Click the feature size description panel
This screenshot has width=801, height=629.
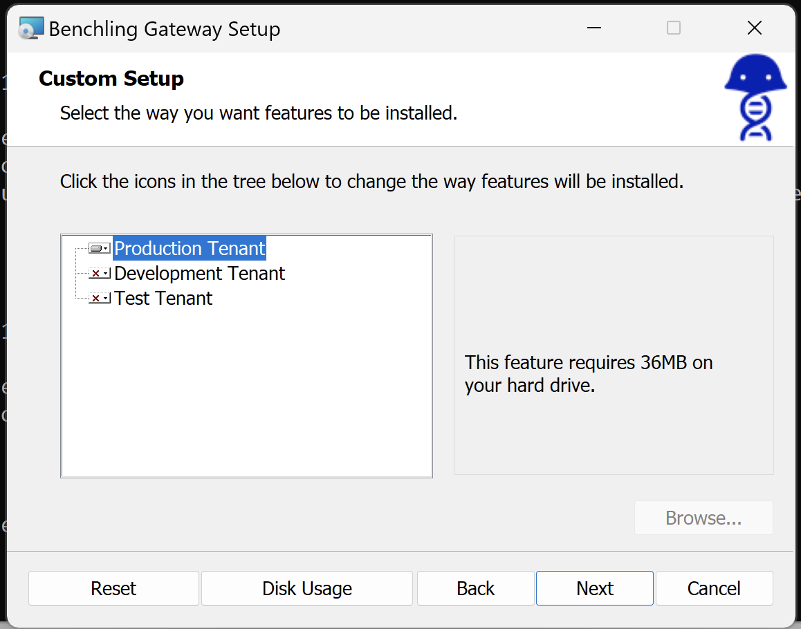click(x=613, y=374)
